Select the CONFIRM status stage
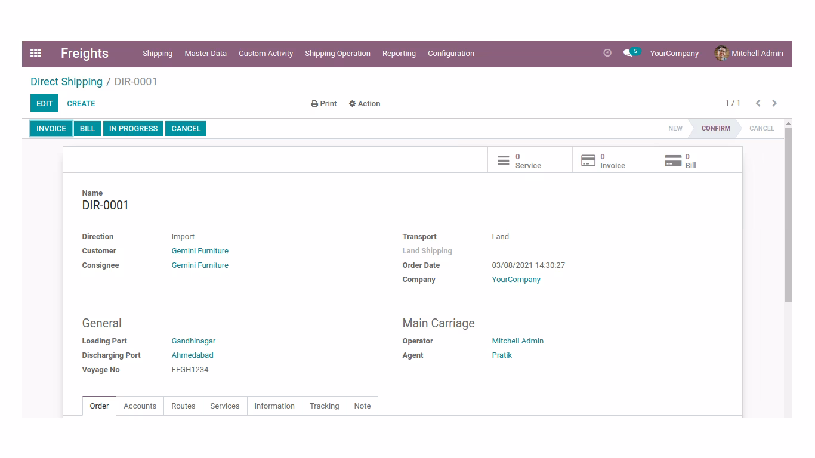This screenshot has height=458, width=815. pyautogui.click(x=715, y=128)
